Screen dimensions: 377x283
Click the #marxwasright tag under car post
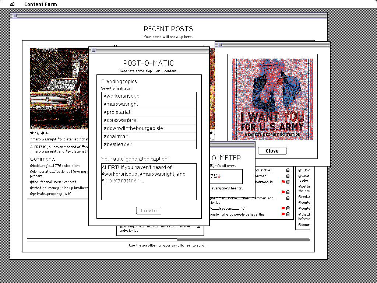(x=43, y=139)
